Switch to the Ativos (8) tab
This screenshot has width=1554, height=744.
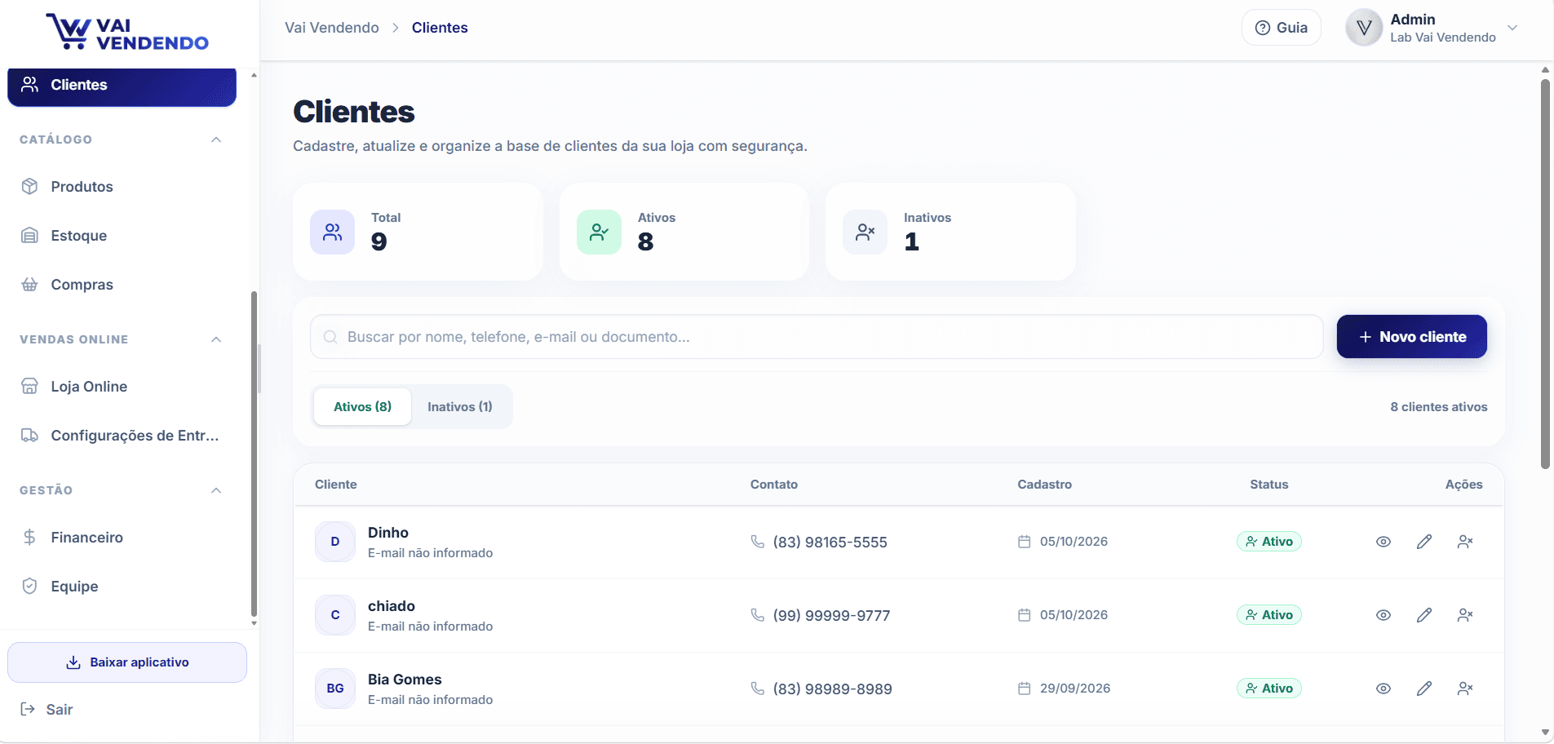[x=362, y=406]
